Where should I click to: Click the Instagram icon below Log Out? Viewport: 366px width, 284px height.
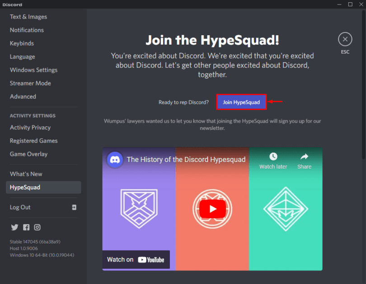38,227
